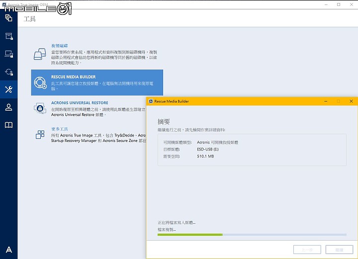Maximize the Acronis True Image main window
358x259 pixels.
(339, 4)
